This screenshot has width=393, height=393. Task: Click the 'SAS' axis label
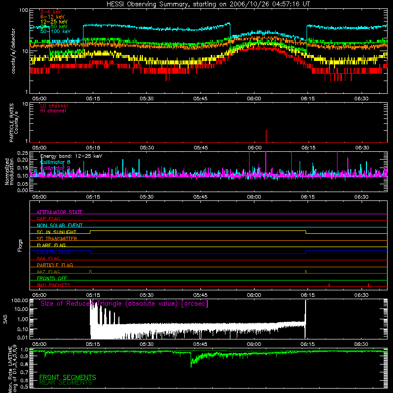[5, 319]
